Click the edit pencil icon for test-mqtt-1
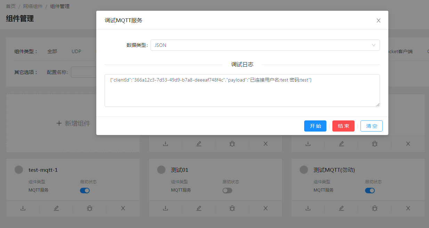The width and height of the screenshot is (429, 228). 56,208
